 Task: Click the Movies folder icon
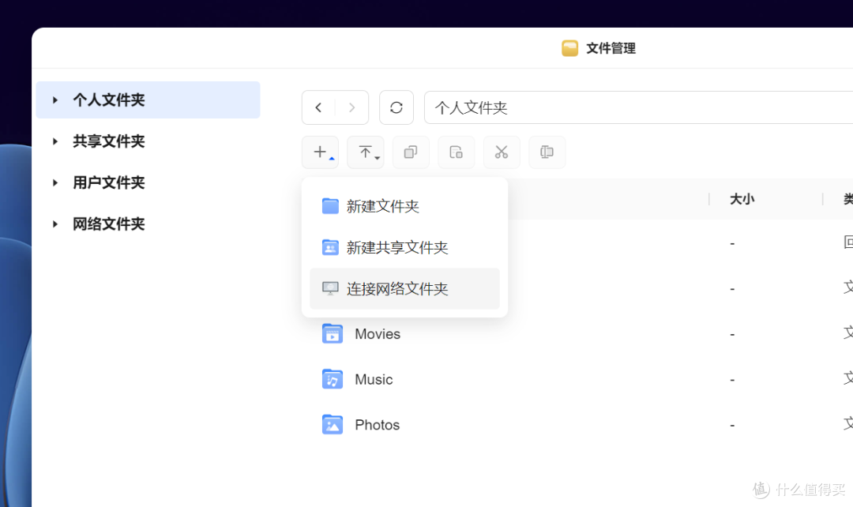coord(333,333)
